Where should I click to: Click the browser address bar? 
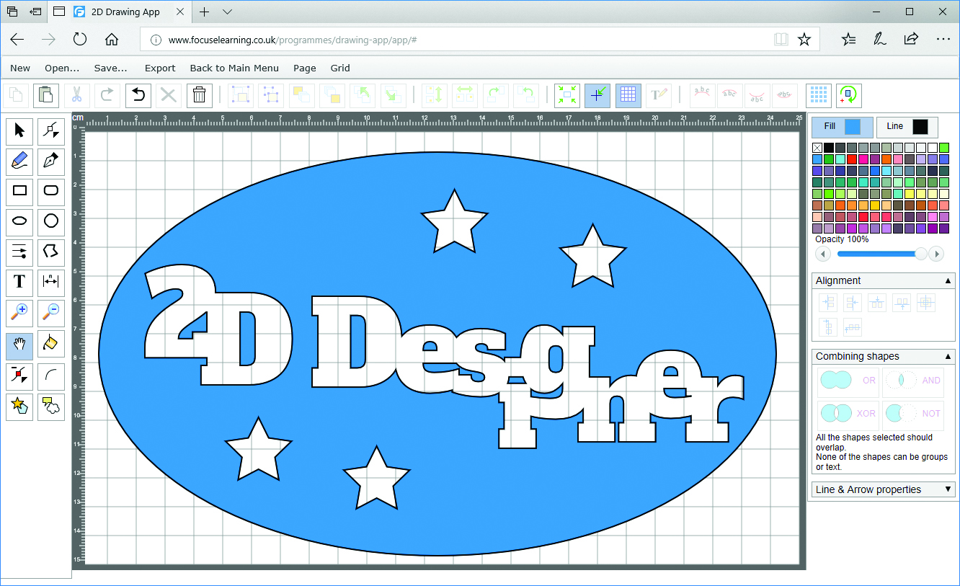point(432,40)
